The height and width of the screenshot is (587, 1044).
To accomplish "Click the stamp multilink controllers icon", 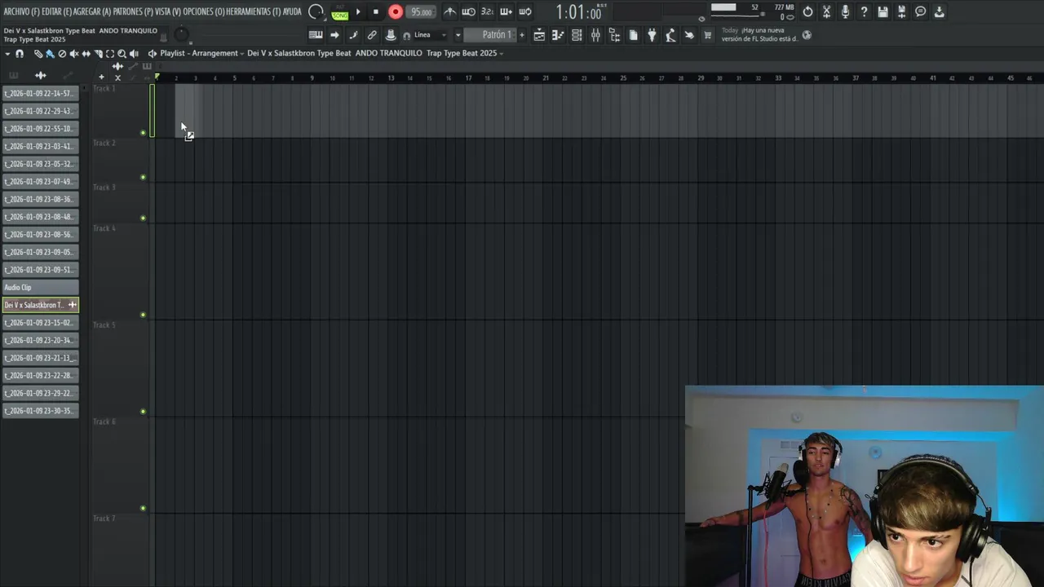I will point(391,35).
